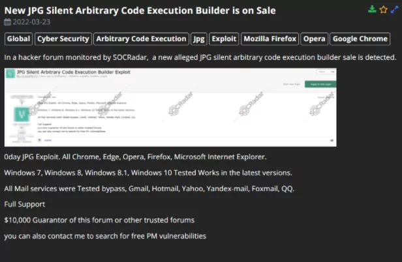Click the calendar icon beside date

click(7, 22)
